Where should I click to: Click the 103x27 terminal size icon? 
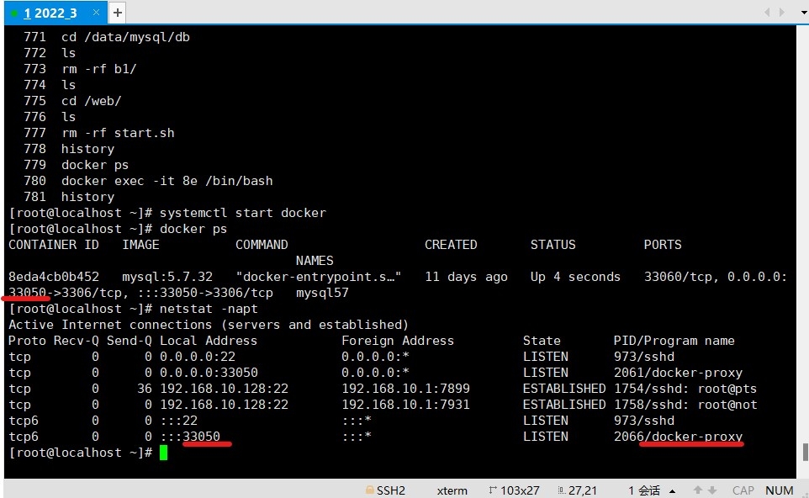click(493, 490)
